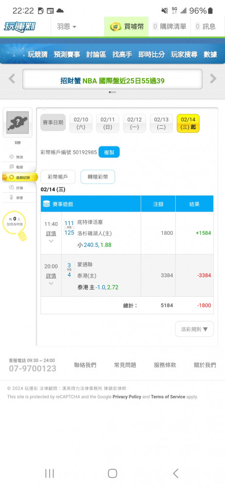The width and height of the screenshot is (225, 488).
Task: Open Google Terms of Service link
Action: [x=168, y=397]
